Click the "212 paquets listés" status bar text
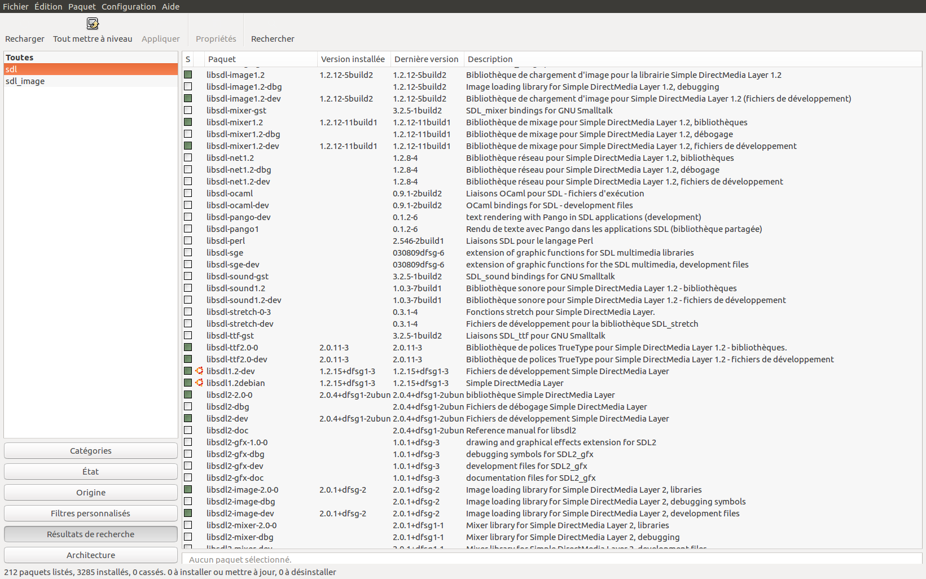The image size is (926, 579). [39, 572]
